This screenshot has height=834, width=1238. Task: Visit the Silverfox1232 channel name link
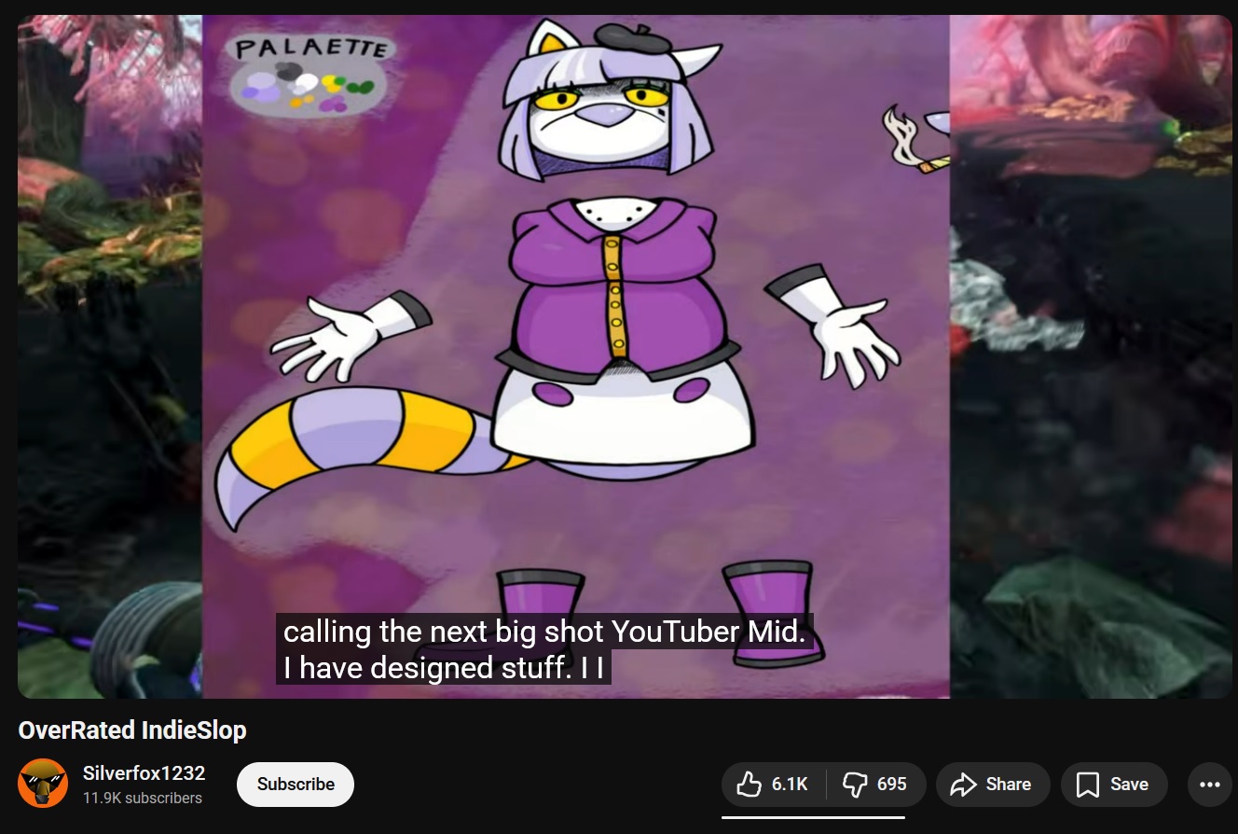144,773
